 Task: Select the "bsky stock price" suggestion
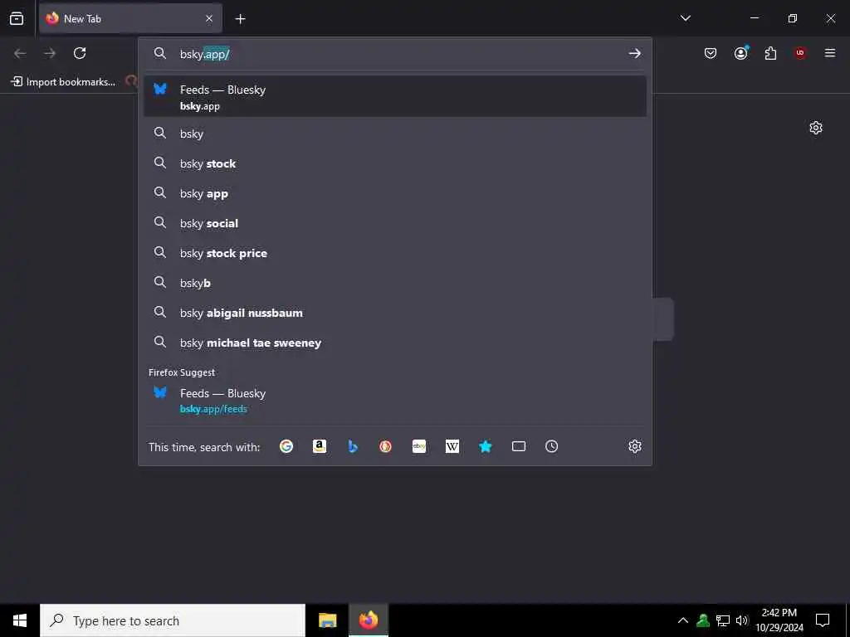click(394, 253)
